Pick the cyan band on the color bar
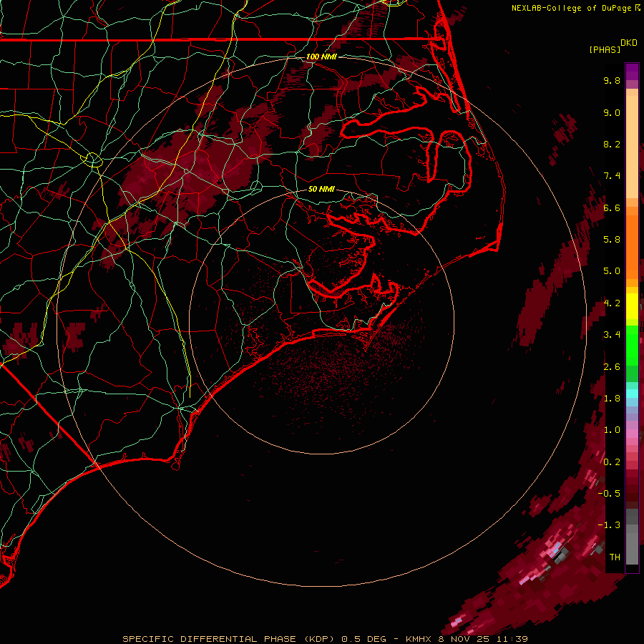 632,394
